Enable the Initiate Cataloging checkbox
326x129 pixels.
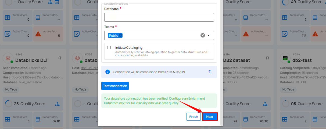pos(109,48)
